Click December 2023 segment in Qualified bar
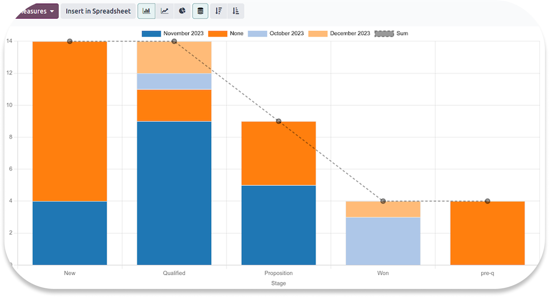Viewport: 549px width, 297px height. tap(174, 57)
